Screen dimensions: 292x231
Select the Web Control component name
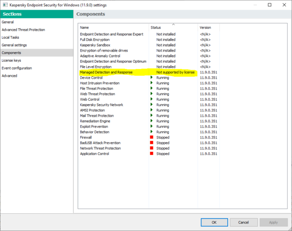click(90, 99)
